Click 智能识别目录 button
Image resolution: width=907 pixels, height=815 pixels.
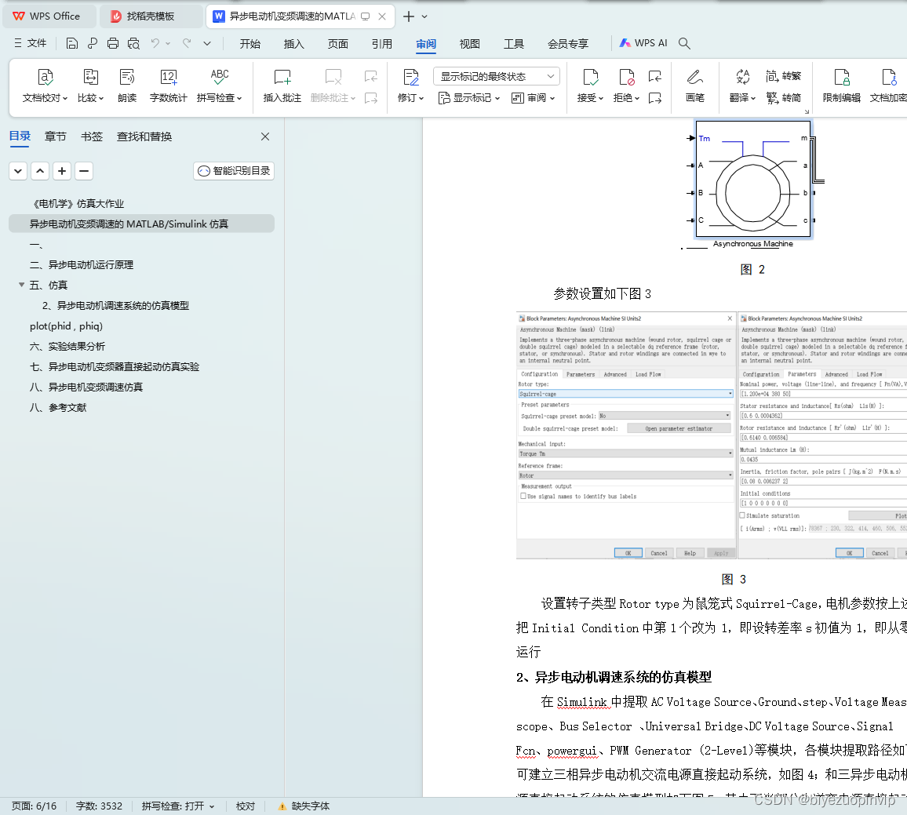(x=234, y=171)
